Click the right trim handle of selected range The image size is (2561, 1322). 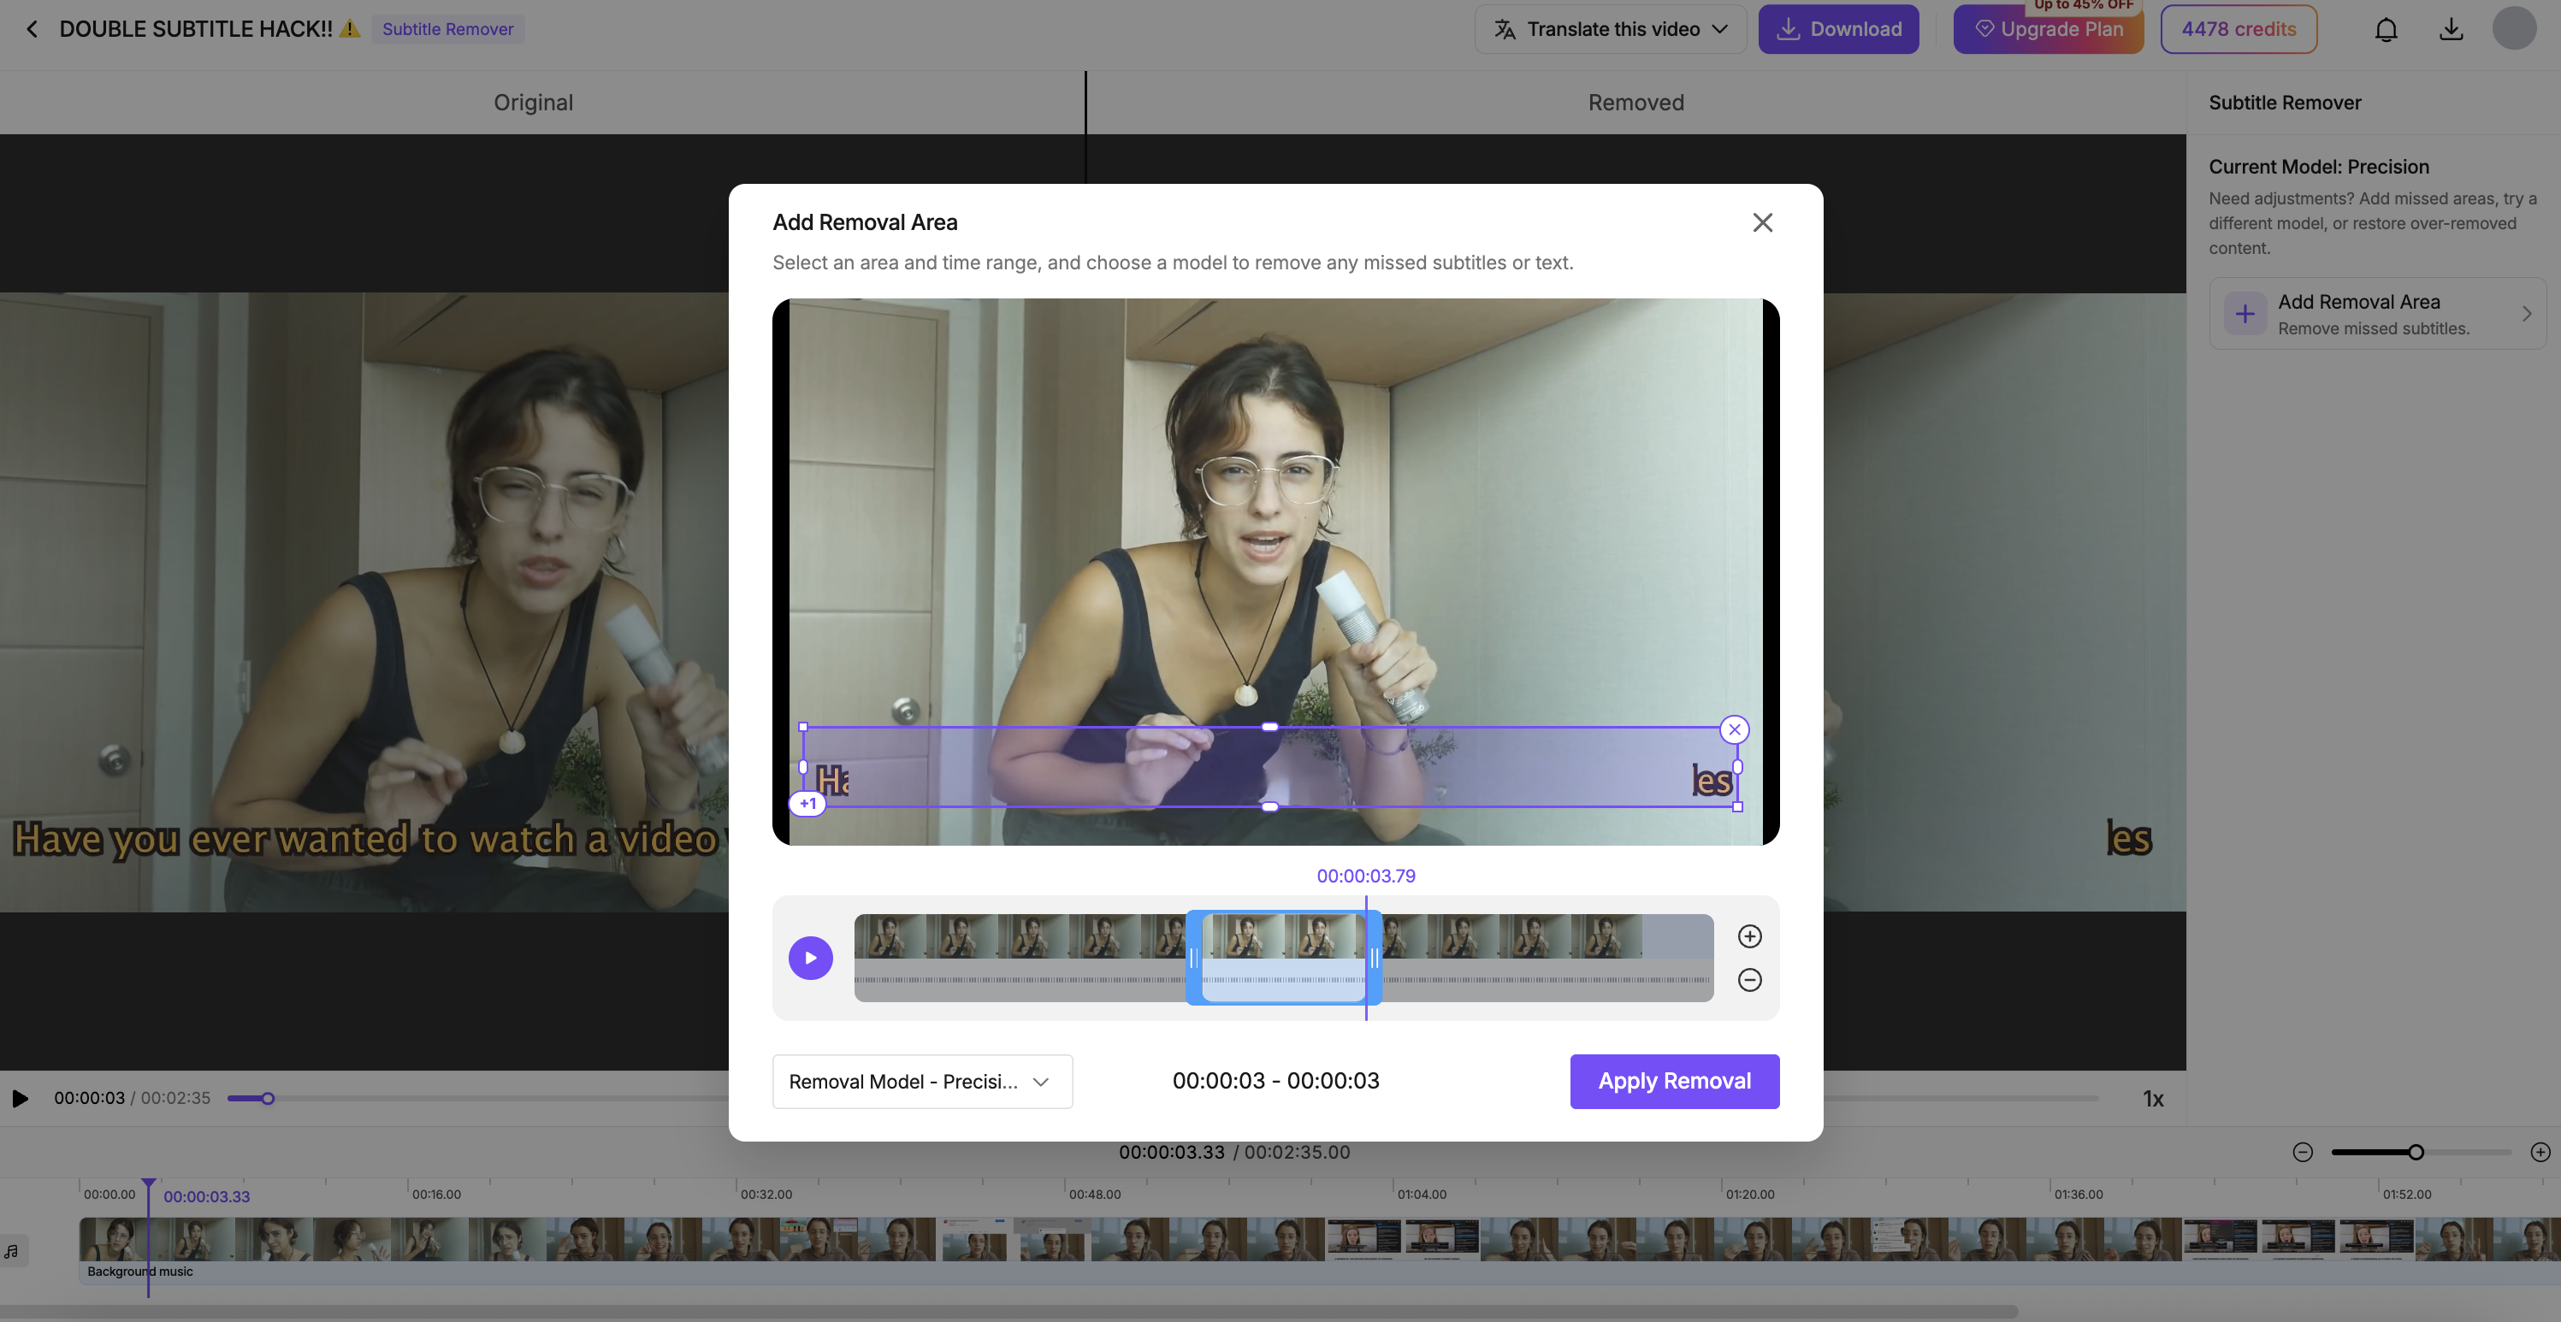click(1374, 959)
